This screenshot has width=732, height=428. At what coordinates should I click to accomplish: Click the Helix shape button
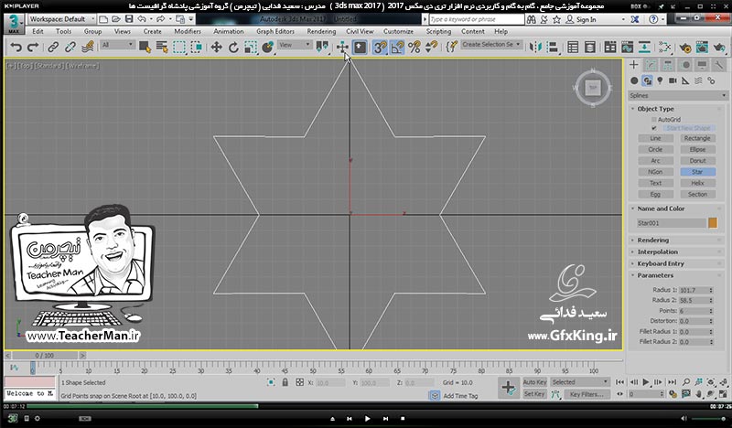(x=697, y=183)
